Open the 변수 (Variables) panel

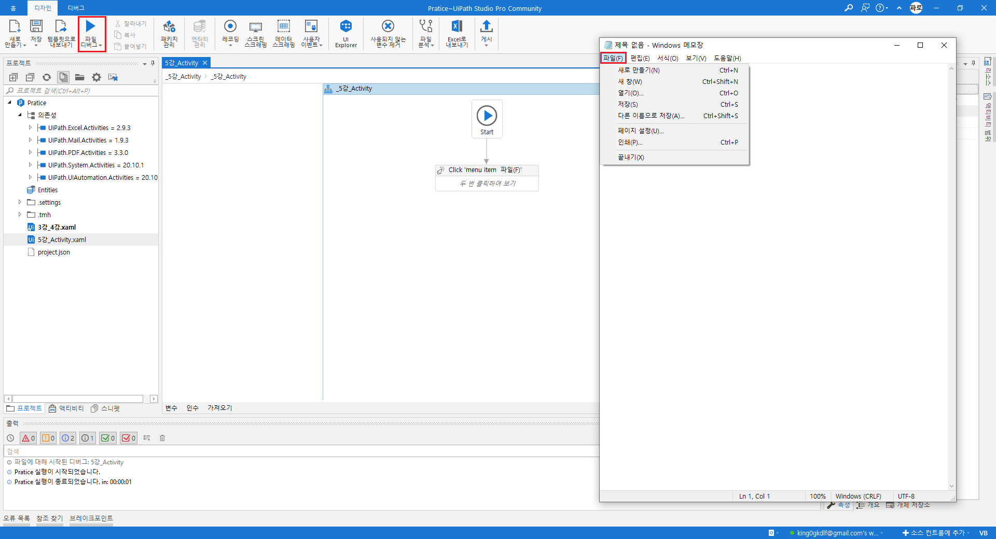click(171, 408)
